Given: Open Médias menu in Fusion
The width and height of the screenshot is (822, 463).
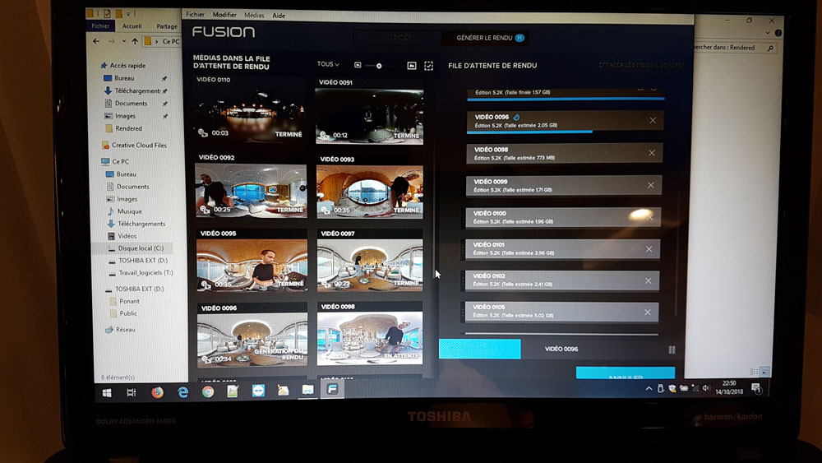Looking at the screenshot, I should tap(254, 15).
